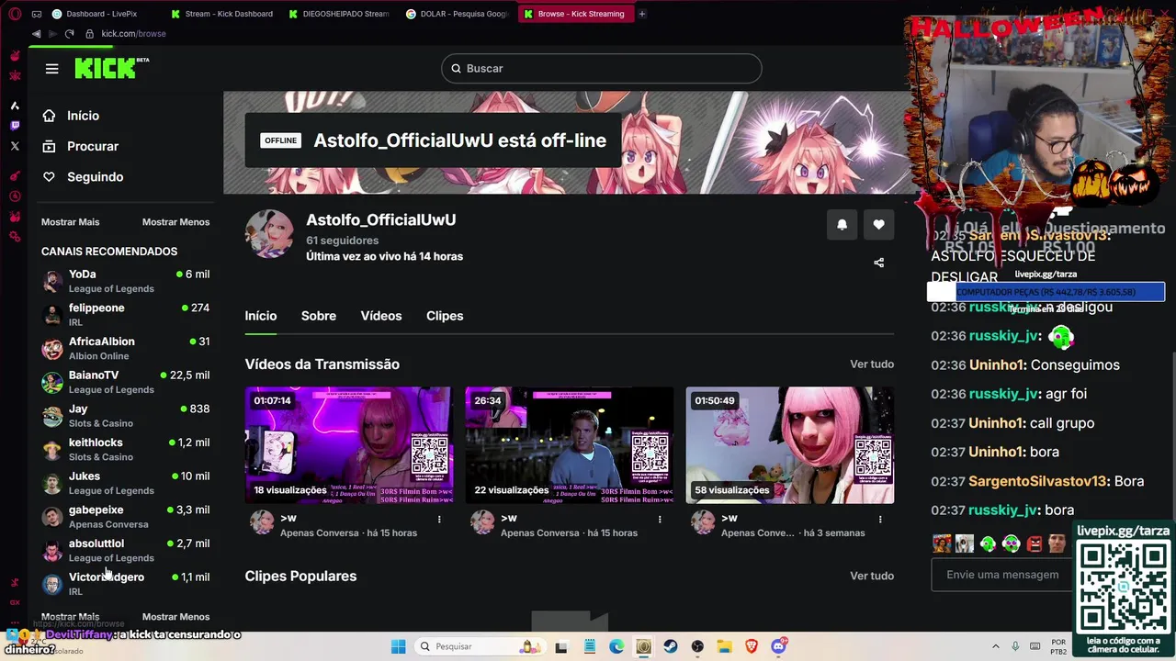Open the Windows Start menu

coord(398,646)
